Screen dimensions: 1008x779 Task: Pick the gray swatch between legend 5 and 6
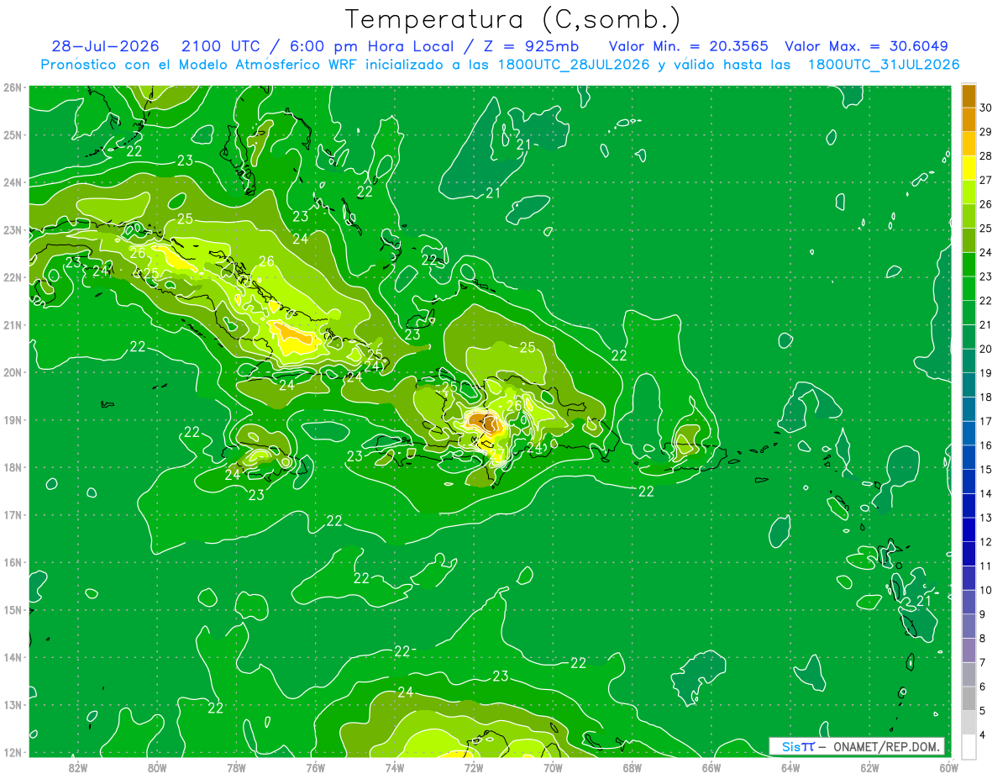969,698
